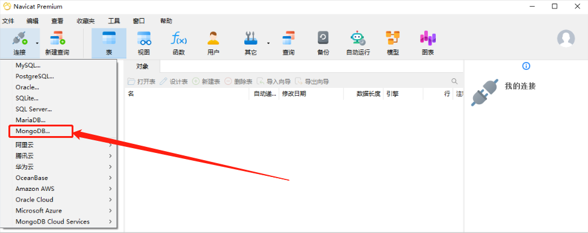Sort by the 数据长度 column header
Screen dimensions: 588x233
[364, 94]
